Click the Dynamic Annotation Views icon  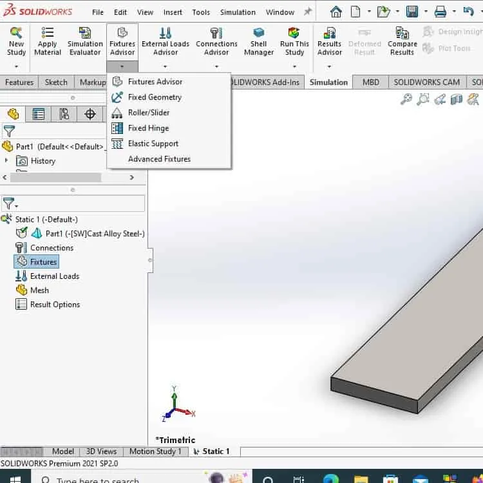pyautogui.click(x=473, y=99)
